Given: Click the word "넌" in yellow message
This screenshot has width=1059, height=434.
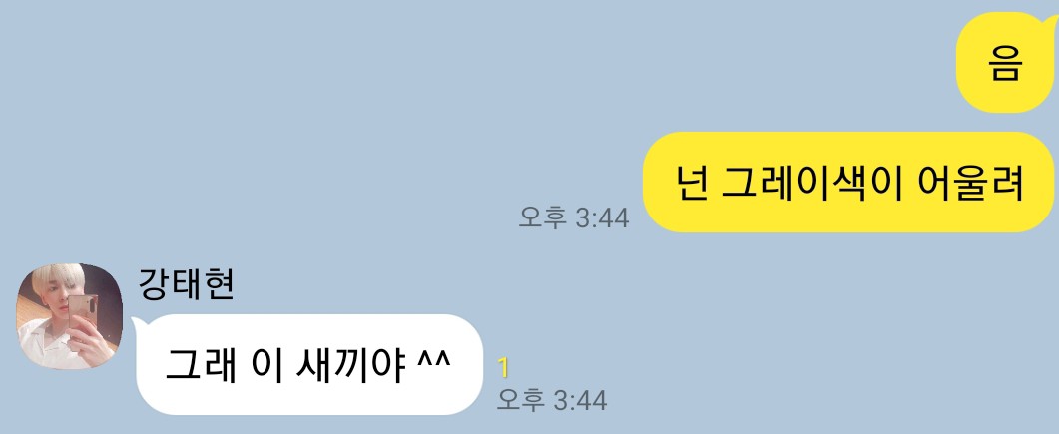Looking at the screenshot, I should coord(691,183).
